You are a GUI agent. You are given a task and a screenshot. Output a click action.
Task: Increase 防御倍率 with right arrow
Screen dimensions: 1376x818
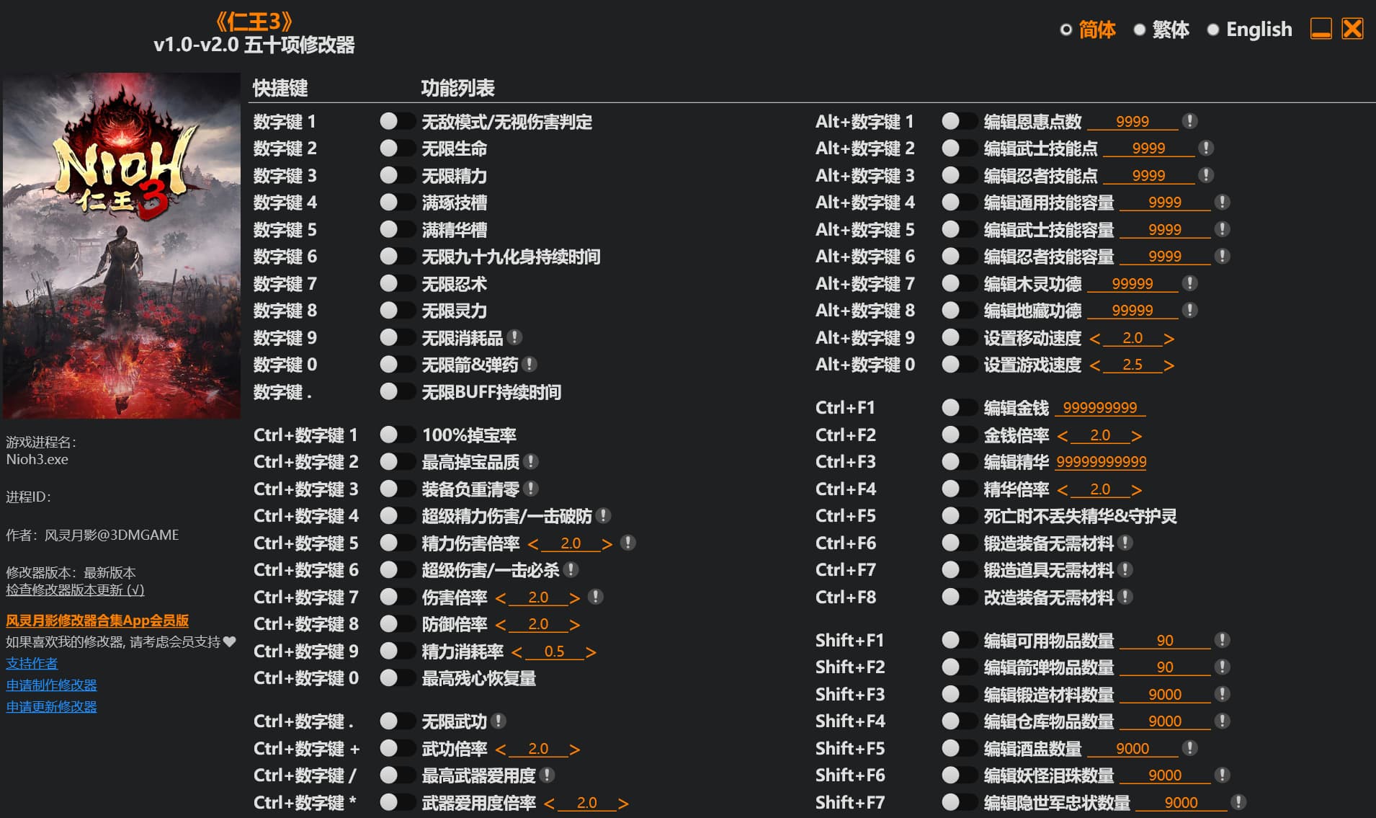[x=574, y=624]
